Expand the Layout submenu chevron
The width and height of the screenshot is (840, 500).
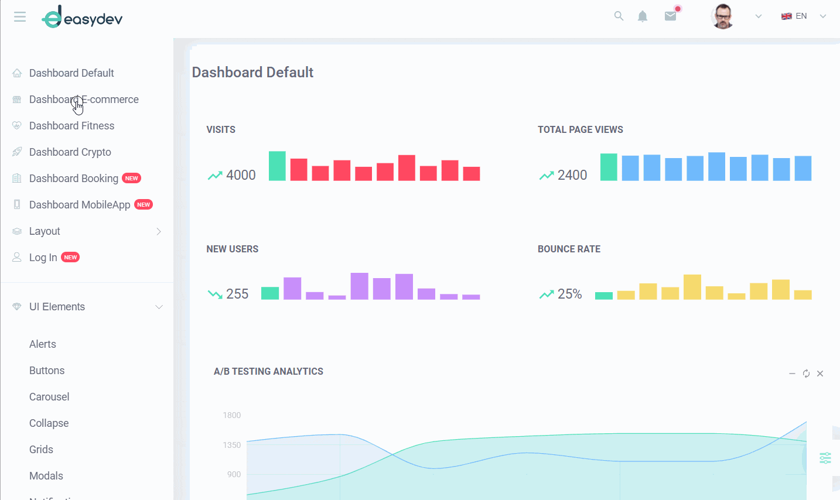159,231
